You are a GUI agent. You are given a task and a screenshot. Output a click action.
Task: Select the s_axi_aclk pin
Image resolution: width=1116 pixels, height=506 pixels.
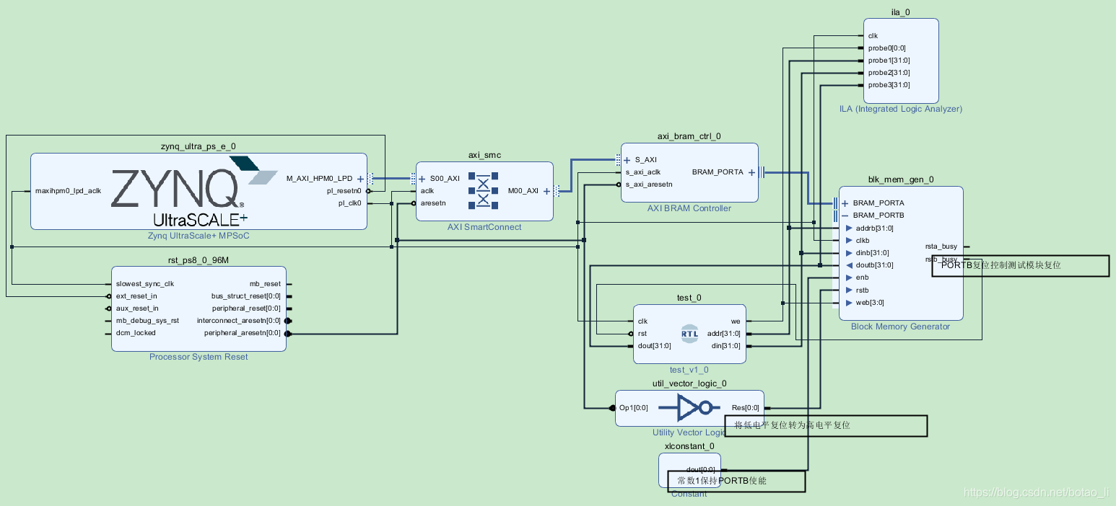tap(642, 172)
